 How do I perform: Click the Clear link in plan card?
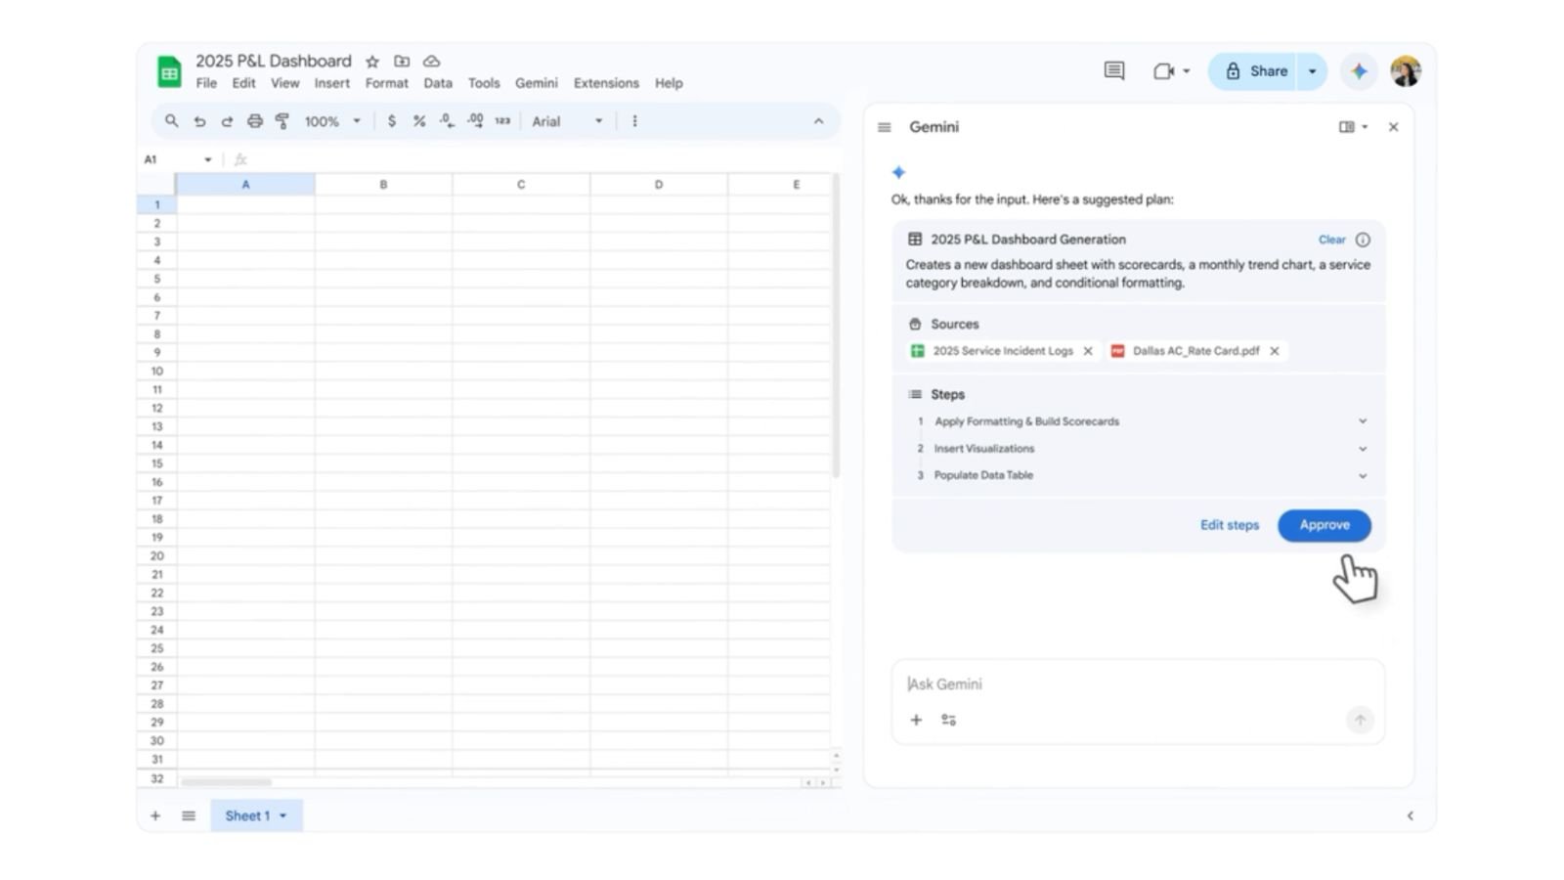pos(1331,240)
